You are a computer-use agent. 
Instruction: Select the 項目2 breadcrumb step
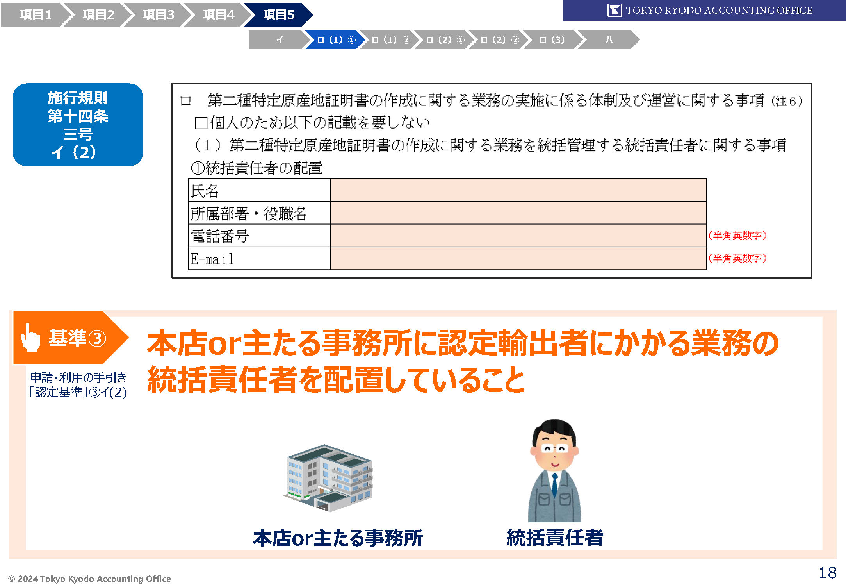[x=98, y=15]
